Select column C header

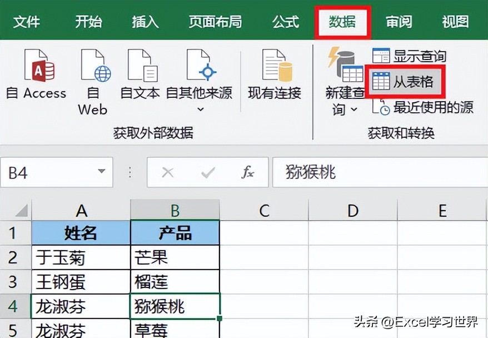(x=264, y=210)
